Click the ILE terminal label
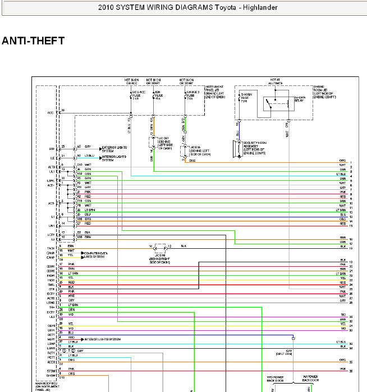This screenshot has height=392, width=367. pos(52,158)
